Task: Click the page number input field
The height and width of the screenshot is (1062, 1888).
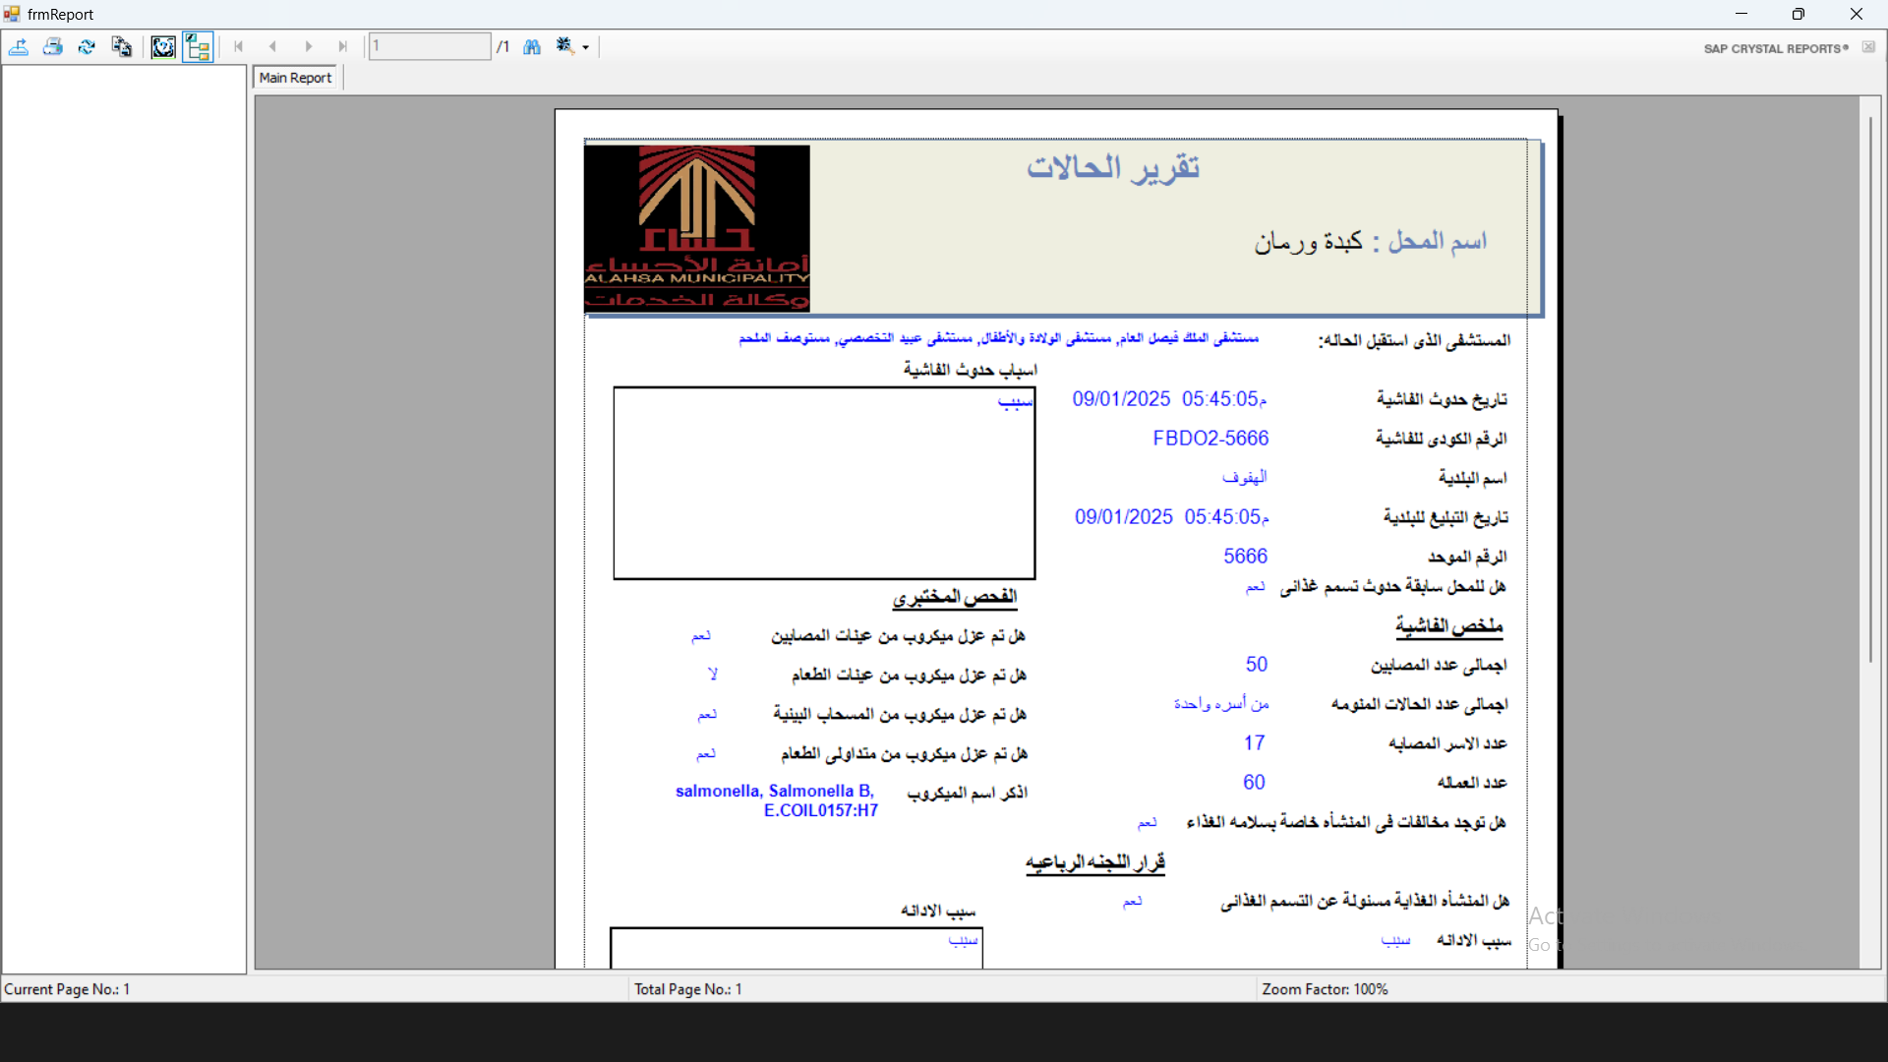Action: pyautogui.click(x=430, y=46)
